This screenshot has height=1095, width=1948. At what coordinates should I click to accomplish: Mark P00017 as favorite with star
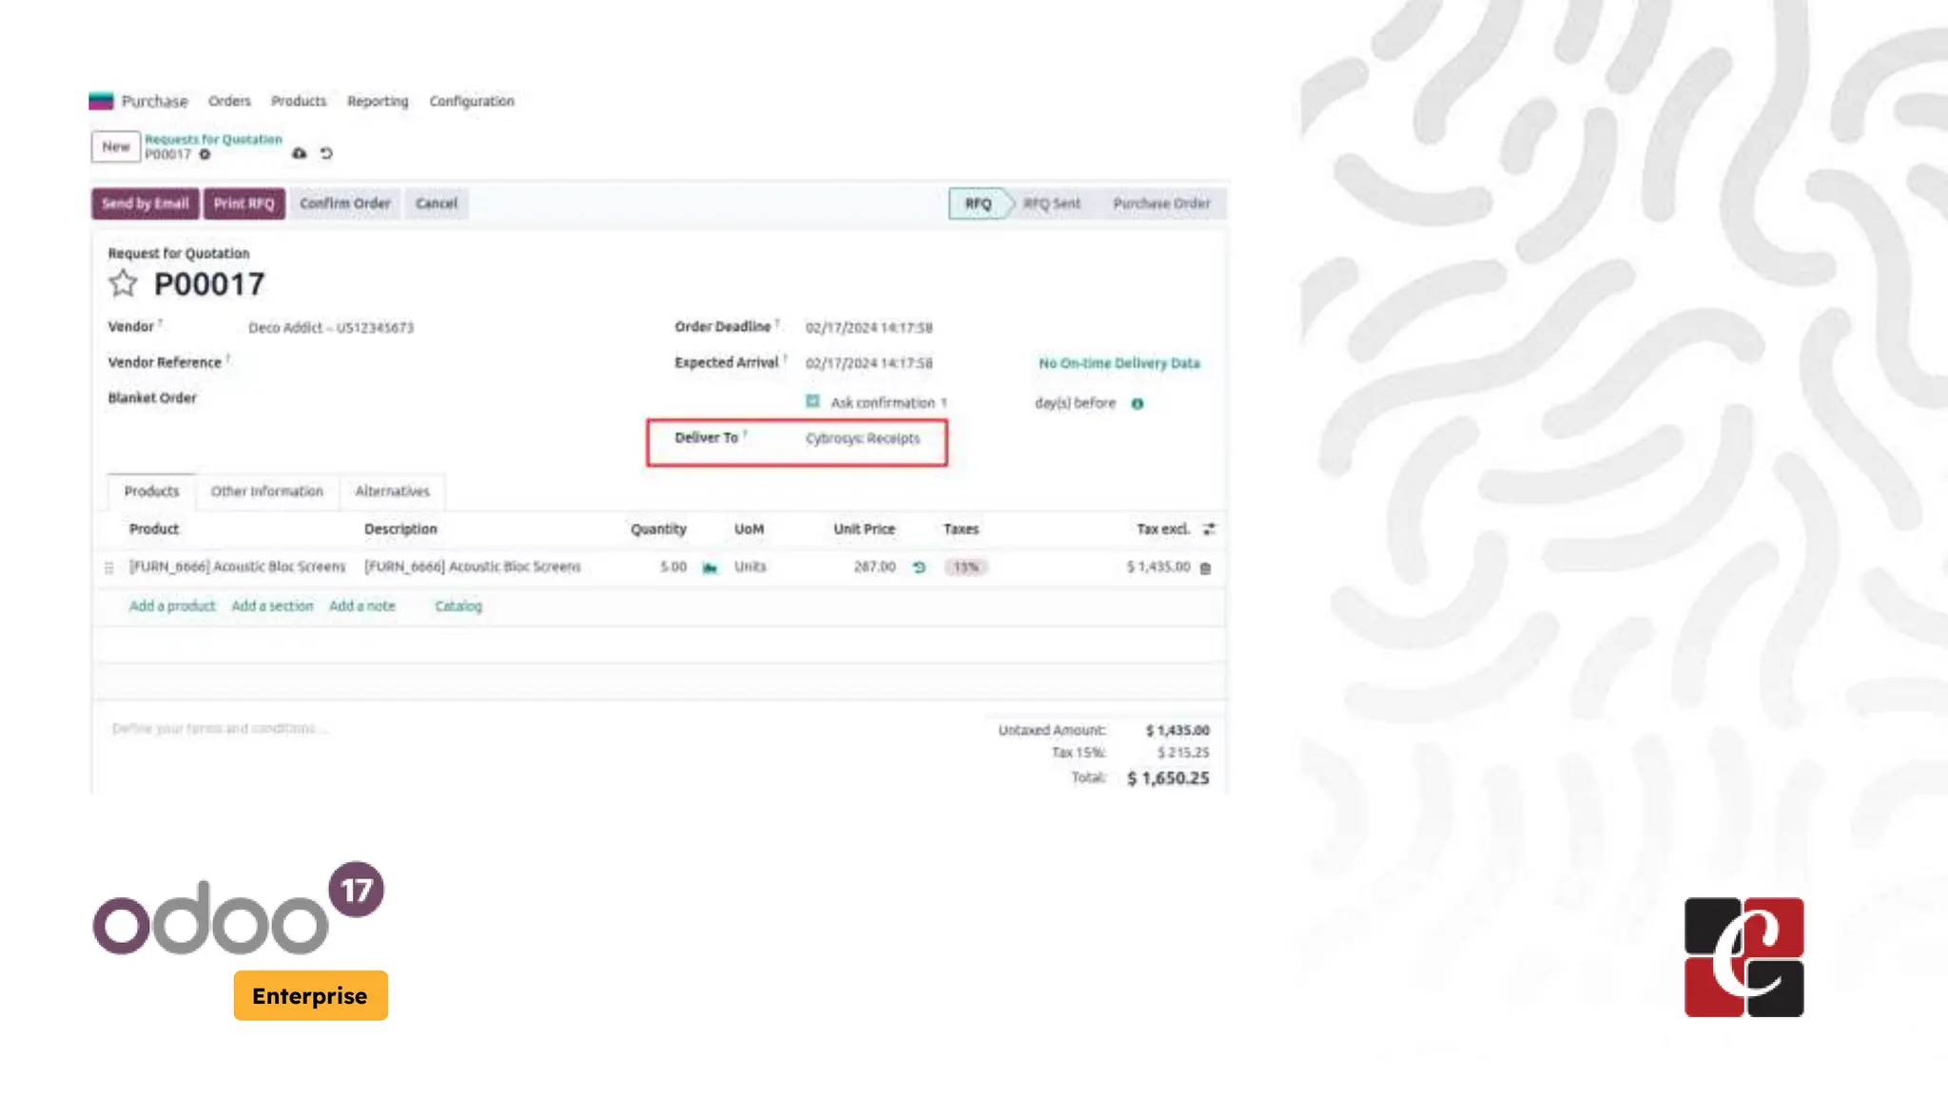[x=123, y=283]
